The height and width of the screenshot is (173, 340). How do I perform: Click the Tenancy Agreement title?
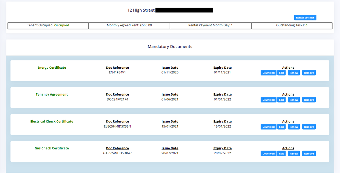[52, 94]
